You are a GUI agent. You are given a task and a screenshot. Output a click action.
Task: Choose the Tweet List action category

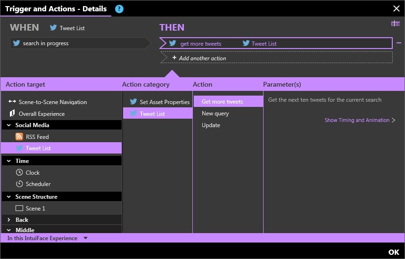[158, 113]
